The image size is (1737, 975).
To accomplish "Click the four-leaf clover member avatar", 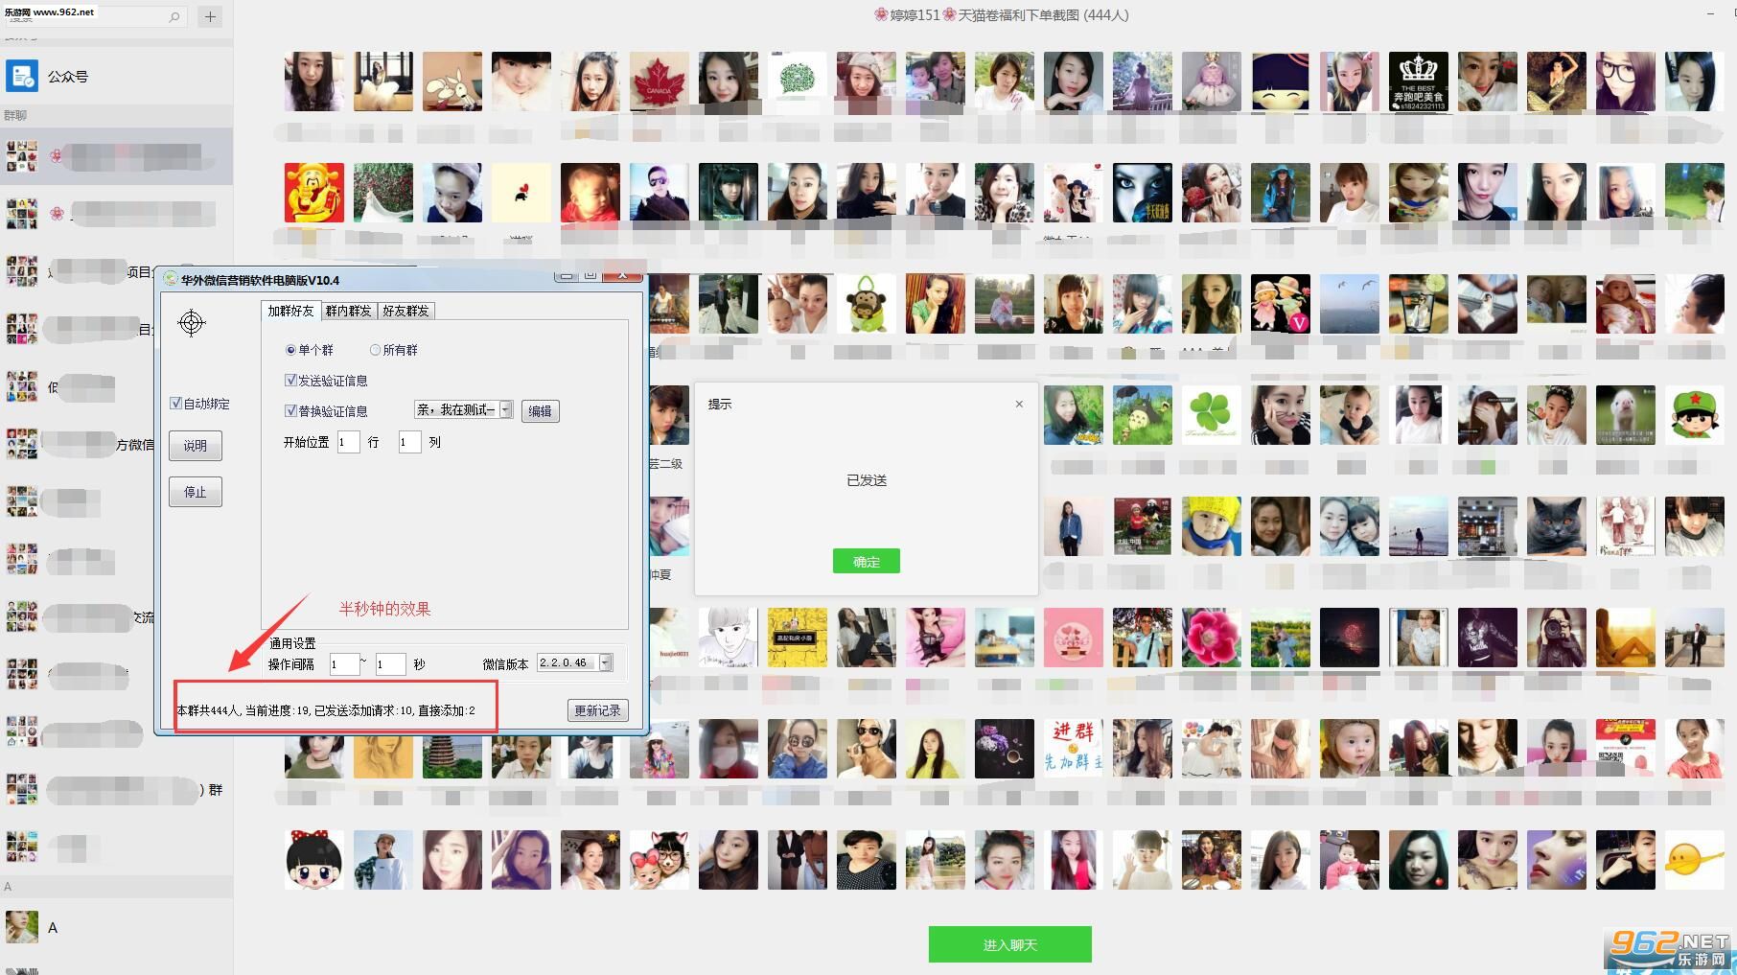I will [x=1212, y=415].
